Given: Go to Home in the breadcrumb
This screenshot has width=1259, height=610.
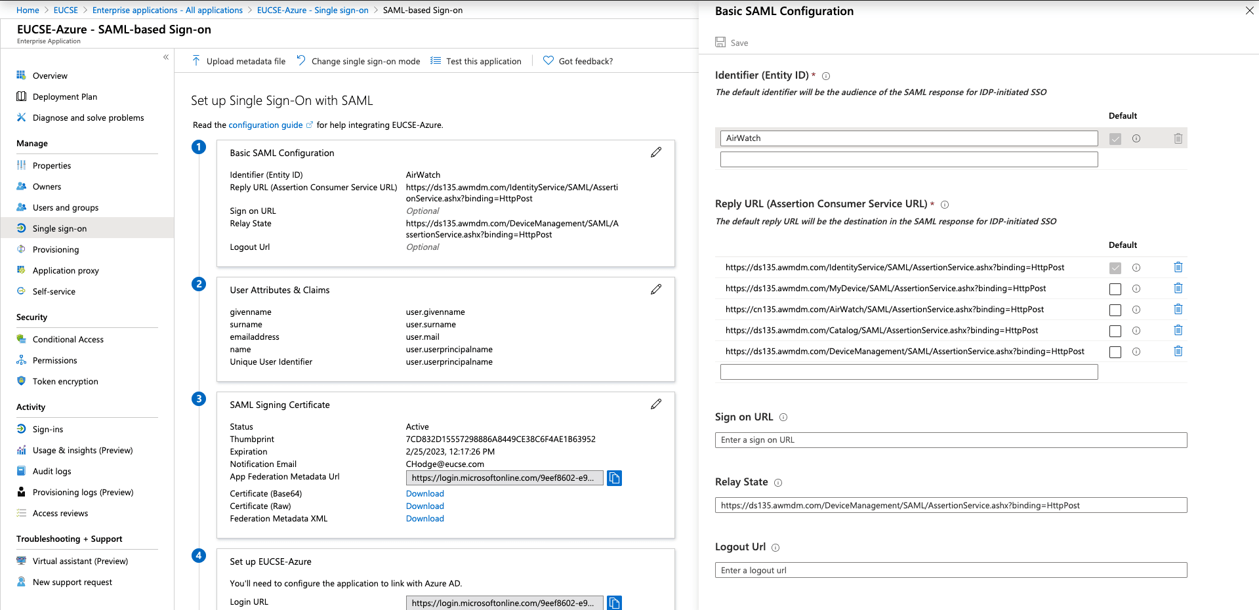Looking at the screenshot, I should pos(28,10).
